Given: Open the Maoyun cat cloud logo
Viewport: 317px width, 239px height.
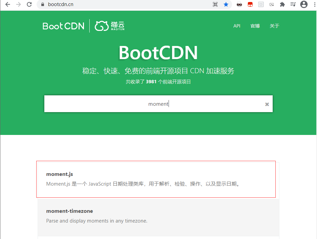Looking at the screenshot, I should click(109, 26).
